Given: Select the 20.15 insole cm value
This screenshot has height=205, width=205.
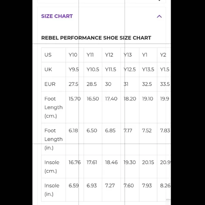Looking at the screenshot, I should tap(148, 162).
